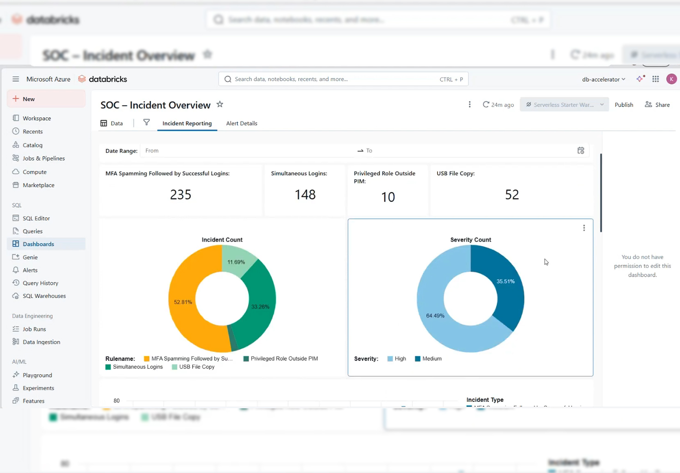This screenshot has height=473, width=680.
Task: Open the AI/ML Playground
Action: click(x=37, y=375)
